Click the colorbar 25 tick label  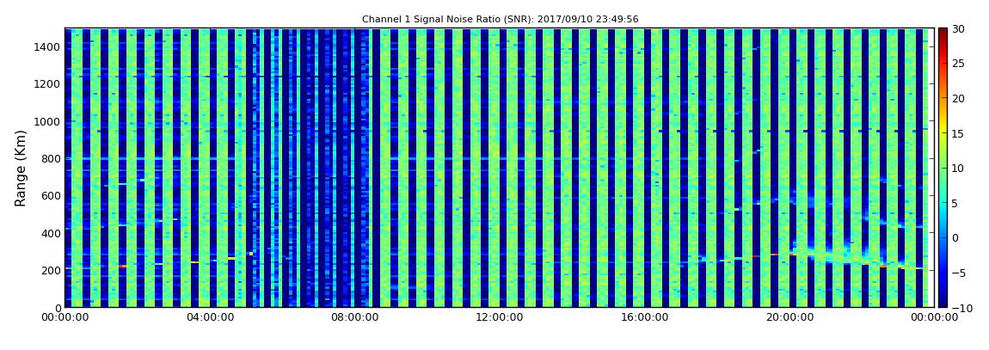[959, 63]
